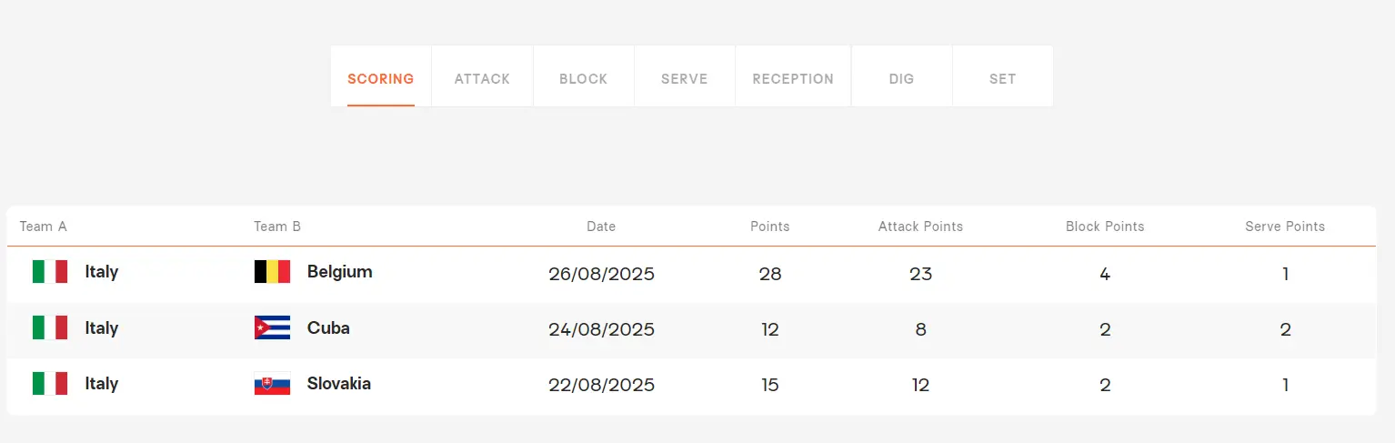This screenshot has width=1395, height=443.
Task: Click the Belgium flag icon
Action: [x=272, y=272]
